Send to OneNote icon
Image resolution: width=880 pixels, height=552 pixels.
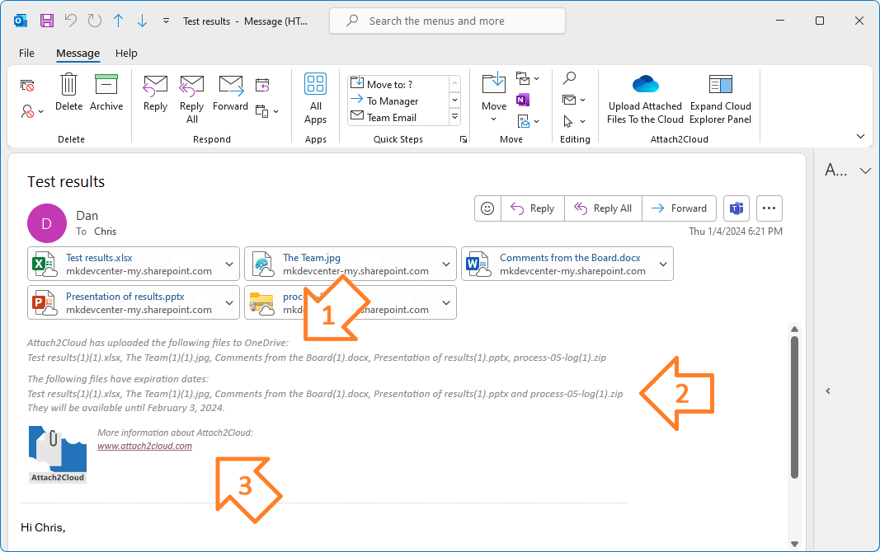(x=523, y=100)
